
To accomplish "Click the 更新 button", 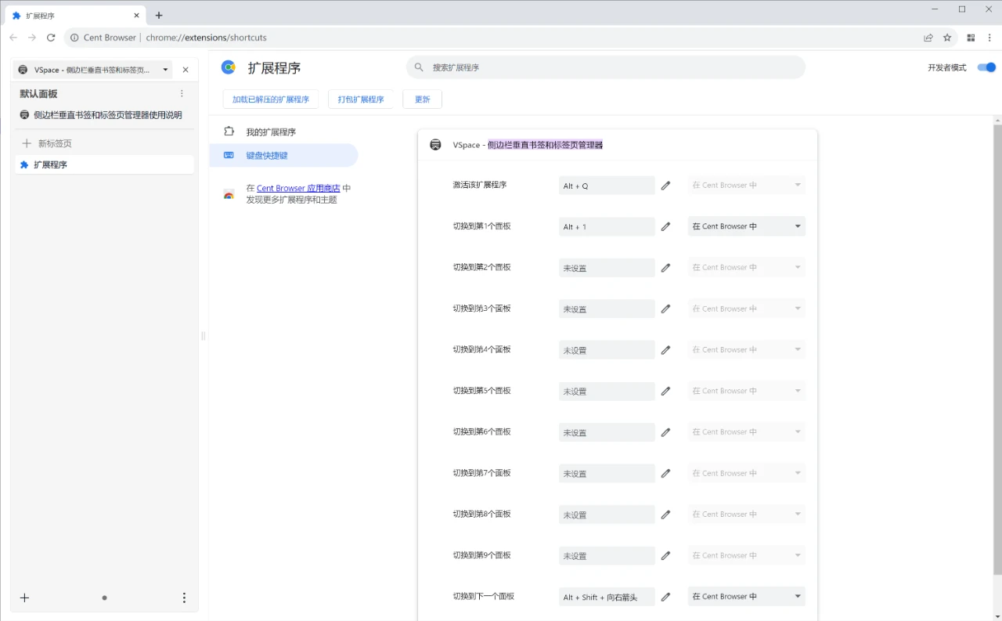I will 423,99.
